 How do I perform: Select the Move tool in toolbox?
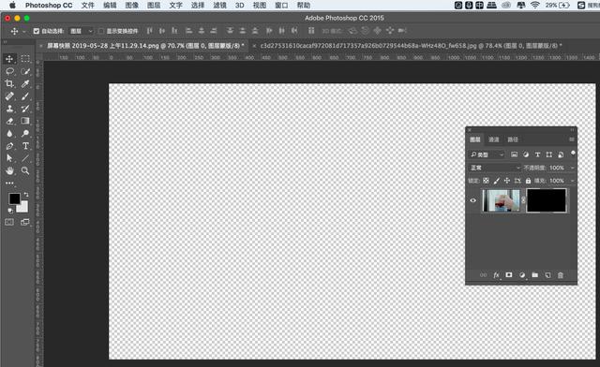9,58
